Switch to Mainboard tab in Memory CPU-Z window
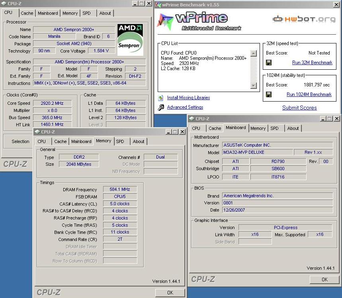Image resolution: width=342 pixels, height=298 pixels. [81, 141]
